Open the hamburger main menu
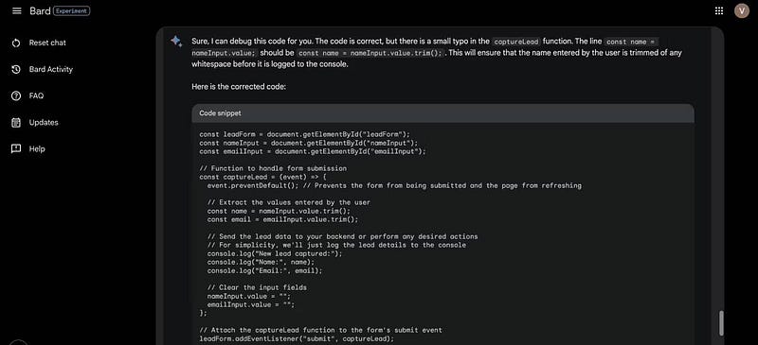Screen dimensions: 758x345 coord(16,11)
